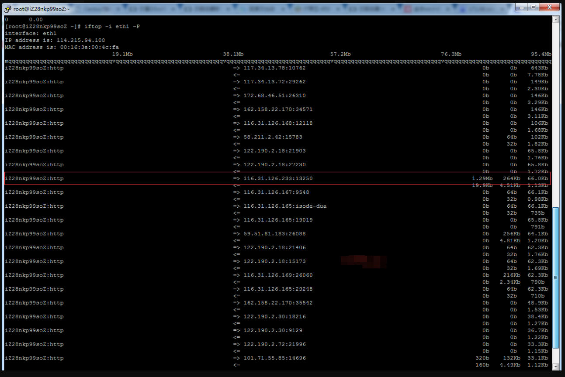Viewport: 565px width, 377px height.
Task: Click the 1.29Mb rate value
Action: pyautogui.click(x=482, y=178)
